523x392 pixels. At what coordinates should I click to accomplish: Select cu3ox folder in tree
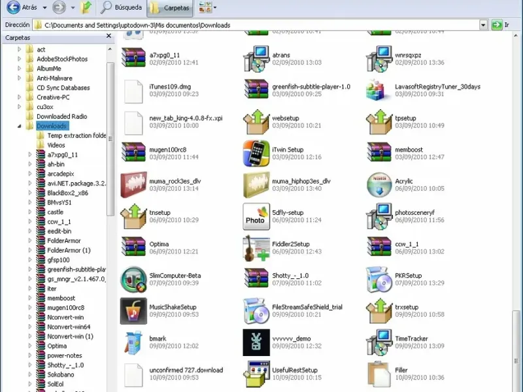[44, 107]
